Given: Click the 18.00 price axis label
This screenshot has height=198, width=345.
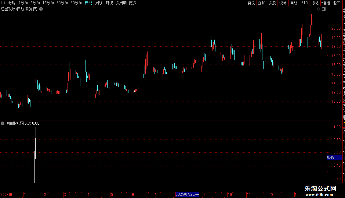Looking at the screenshot, I should point(336,47).
